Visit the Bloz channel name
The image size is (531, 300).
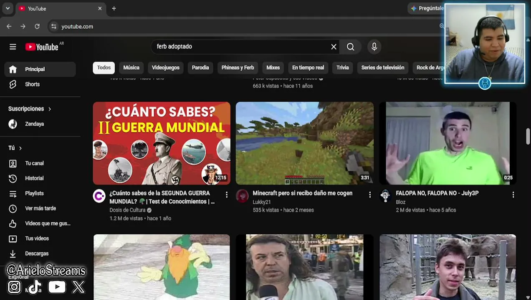pos(401,202)
